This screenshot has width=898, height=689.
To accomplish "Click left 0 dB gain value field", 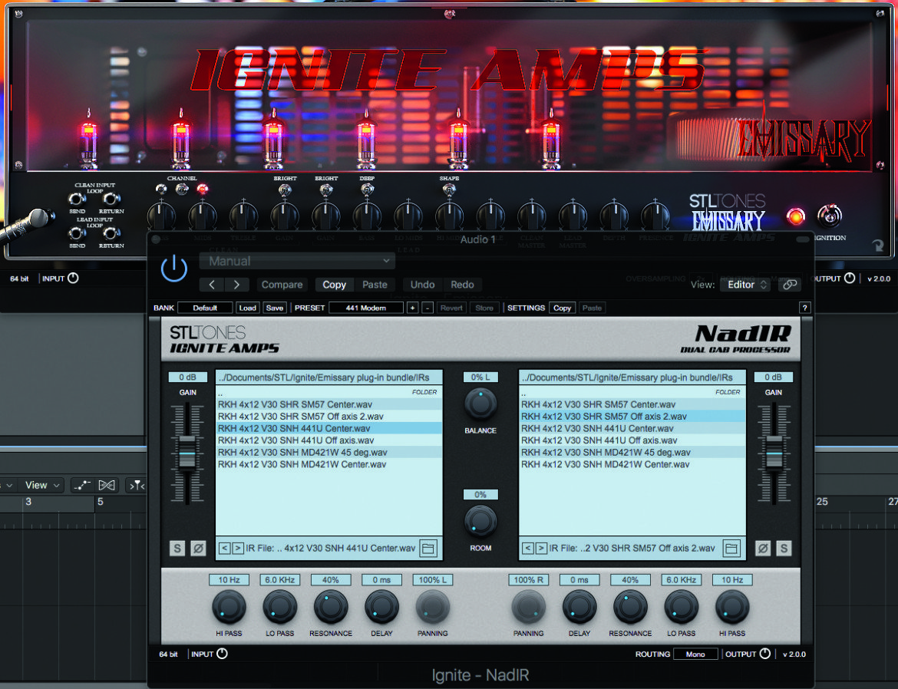I will (187, 377).
